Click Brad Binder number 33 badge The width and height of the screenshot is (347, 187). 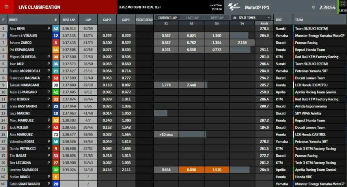click(x=56, y=99)
